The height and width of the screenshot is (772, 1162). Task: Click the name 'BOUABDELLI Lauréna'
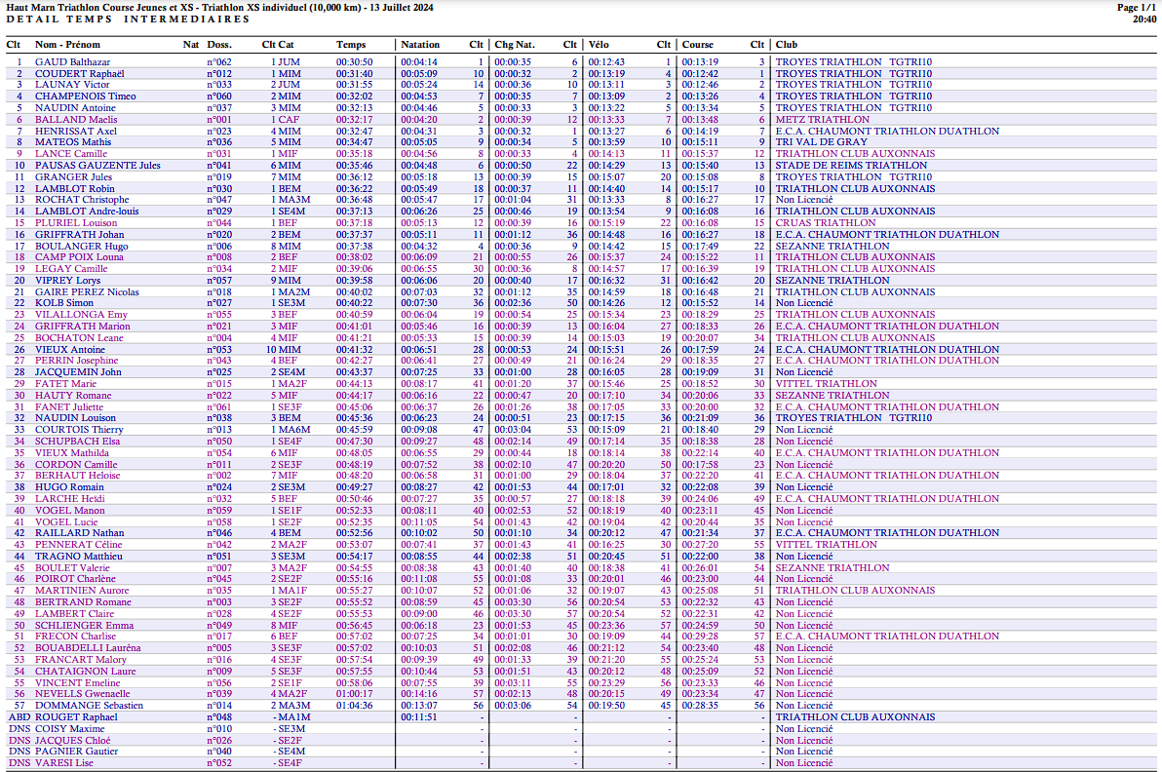[x=88, y=647]
